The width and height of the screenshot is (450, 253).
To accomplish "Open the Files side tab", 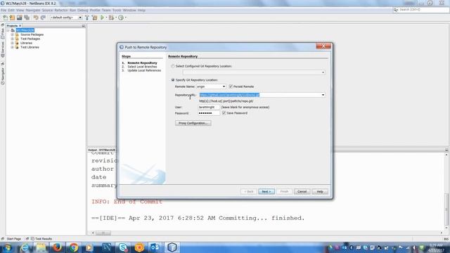I will (x=3, y=34).
